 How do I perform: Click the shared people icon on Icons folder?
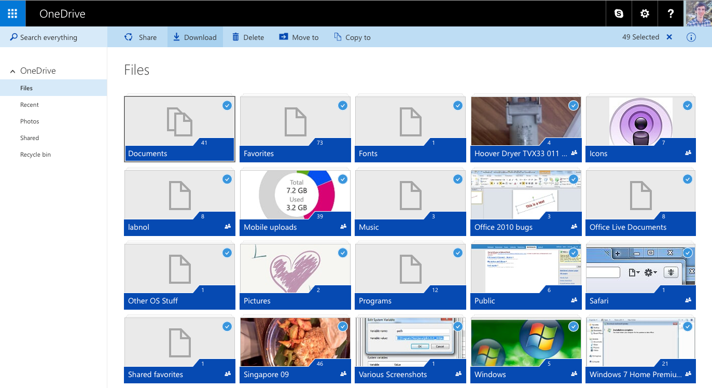point(688,153)
